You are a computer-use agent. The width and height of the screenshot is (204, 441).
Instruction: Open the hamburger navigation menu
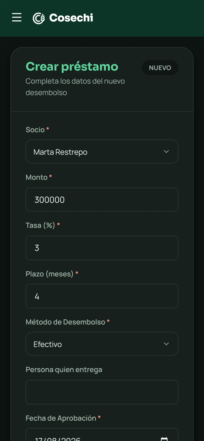[17, 17]
